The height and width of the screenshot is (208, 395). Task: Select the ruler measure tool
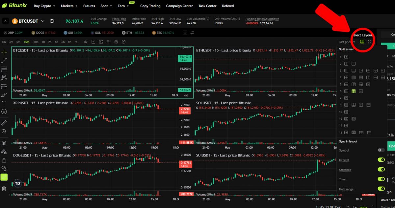4,123
